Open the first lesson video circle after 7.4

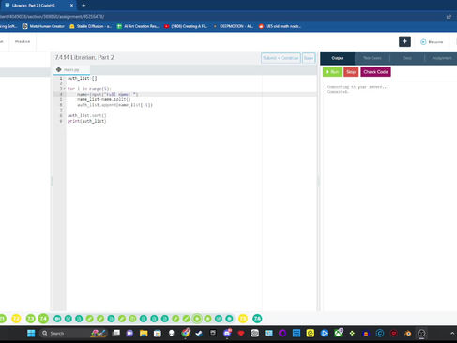(57, 319)
